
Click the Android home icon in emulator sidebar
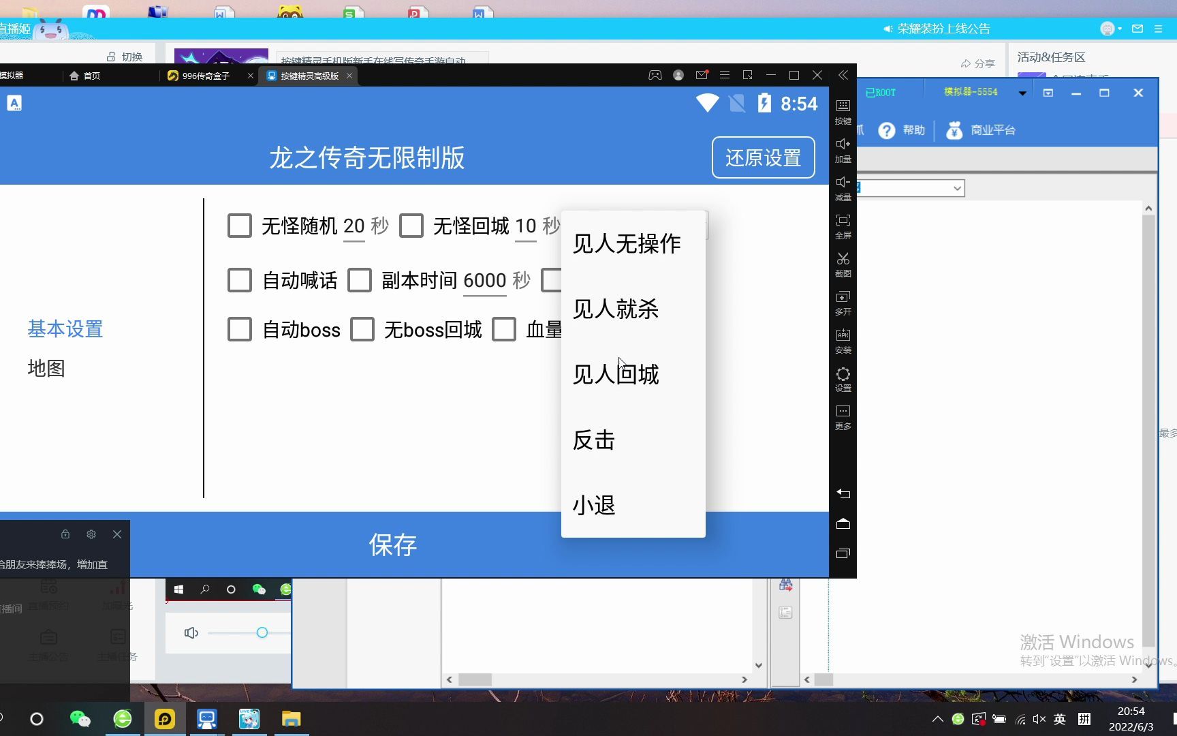pyautogui.click(x=843, y=523)
